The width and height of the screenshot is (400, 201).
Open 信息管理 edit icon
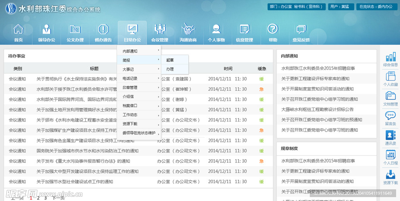(x=245, y=29)
